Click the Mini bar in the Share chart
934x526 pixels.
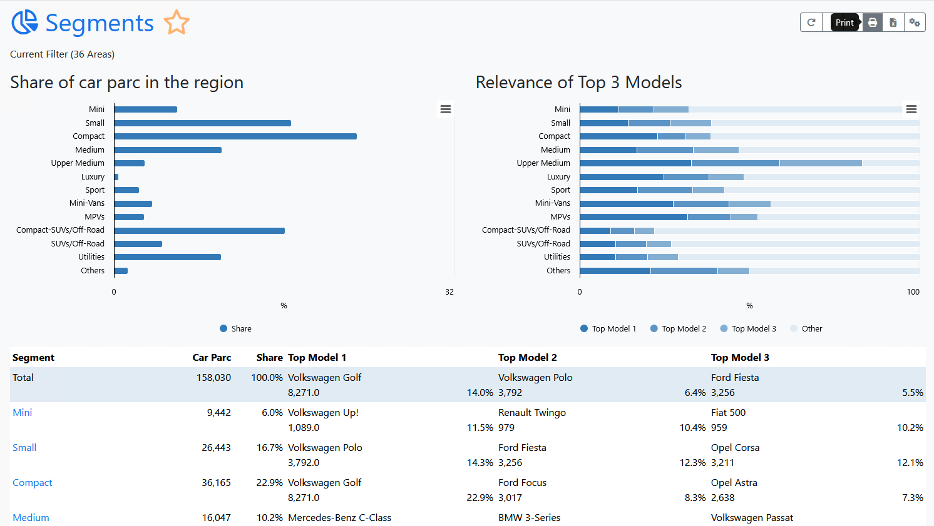[146, 109]
